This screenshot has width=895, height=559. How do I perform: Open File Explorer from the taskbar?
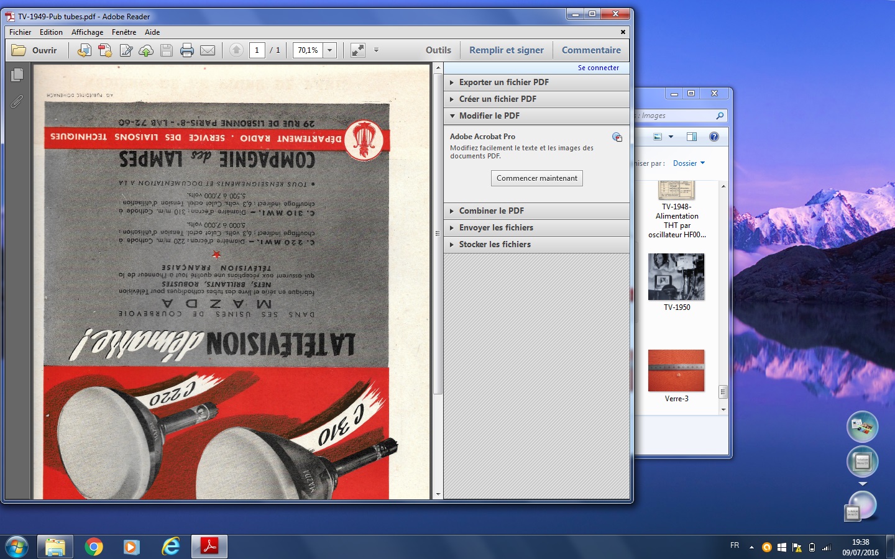55,547
